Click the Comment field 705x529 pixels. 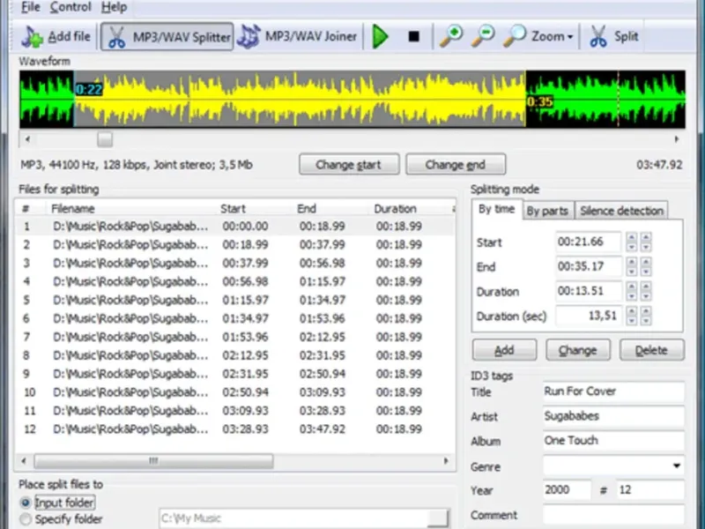[x=613, y=515]
